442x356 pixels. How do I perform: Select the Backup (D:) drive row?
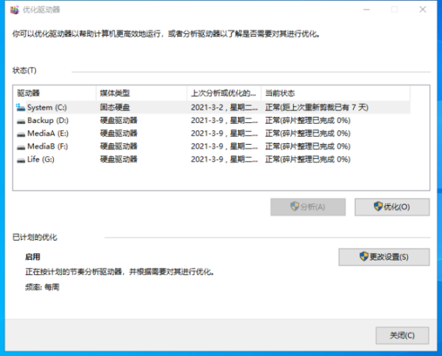tap(213, 121)
